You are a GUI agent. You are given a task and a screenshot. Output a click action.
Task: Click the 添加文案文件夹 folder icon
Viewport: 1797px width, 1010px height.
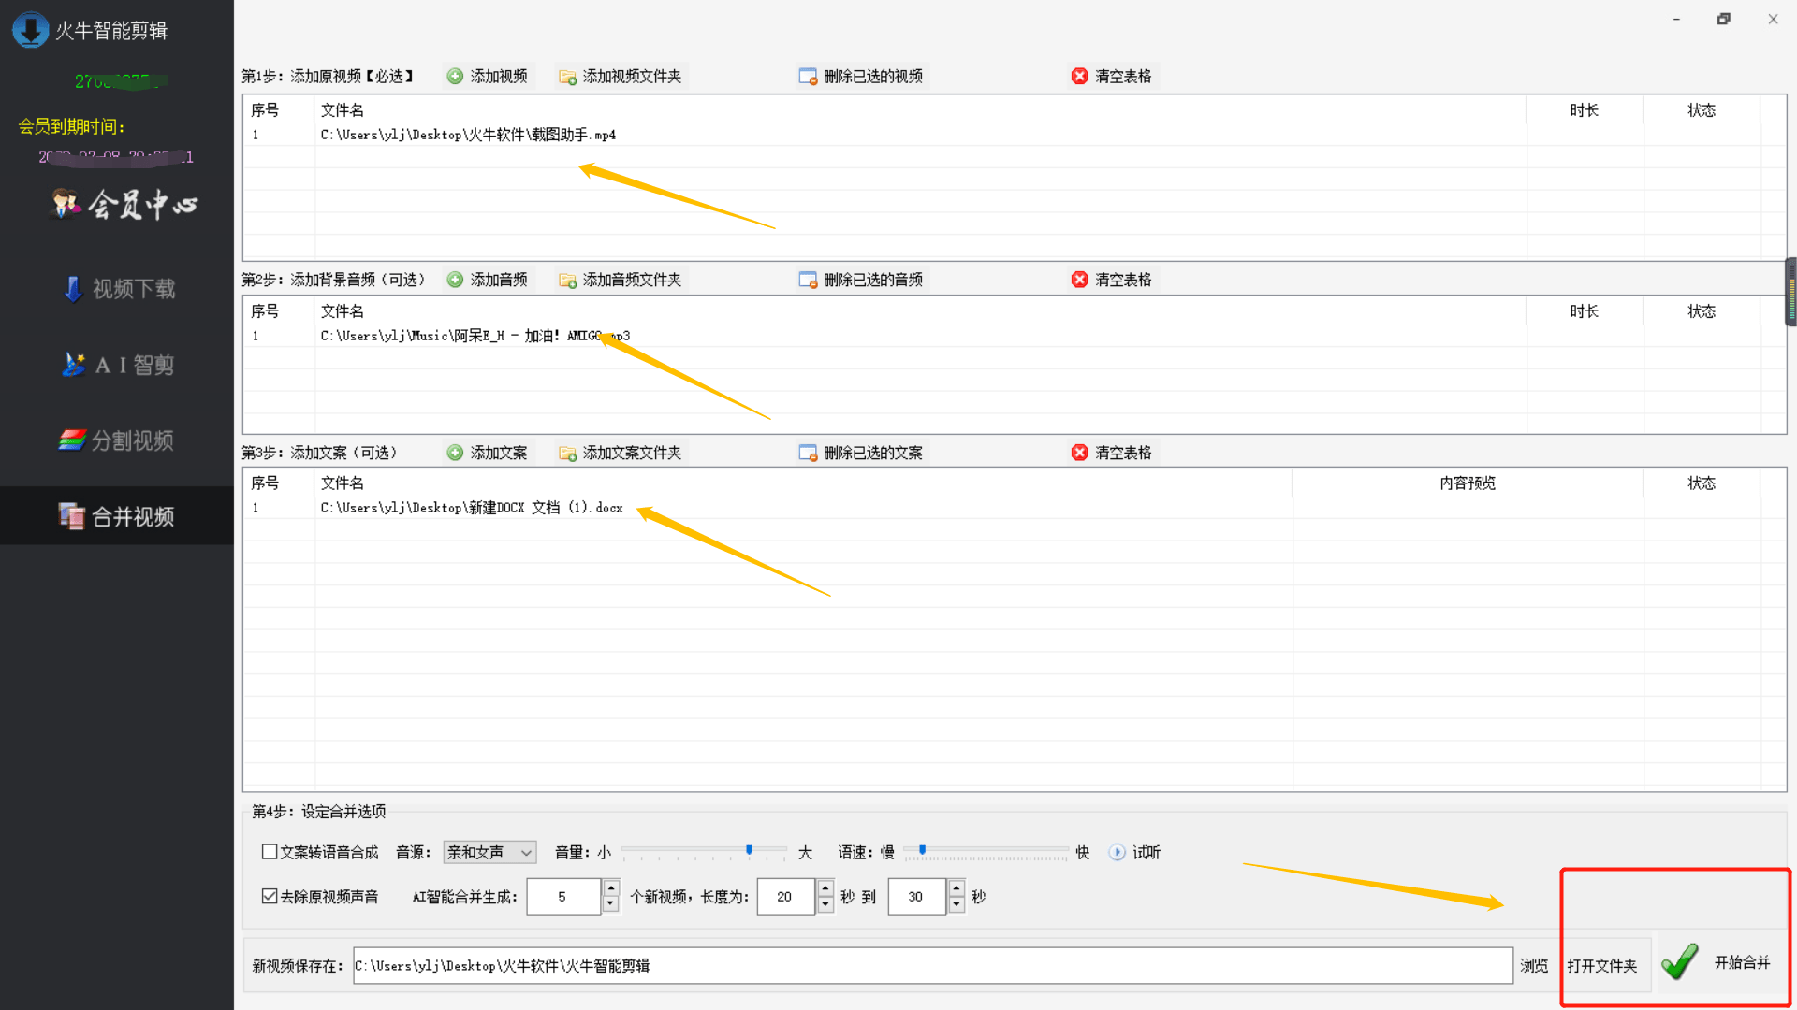tap(567, 453)
